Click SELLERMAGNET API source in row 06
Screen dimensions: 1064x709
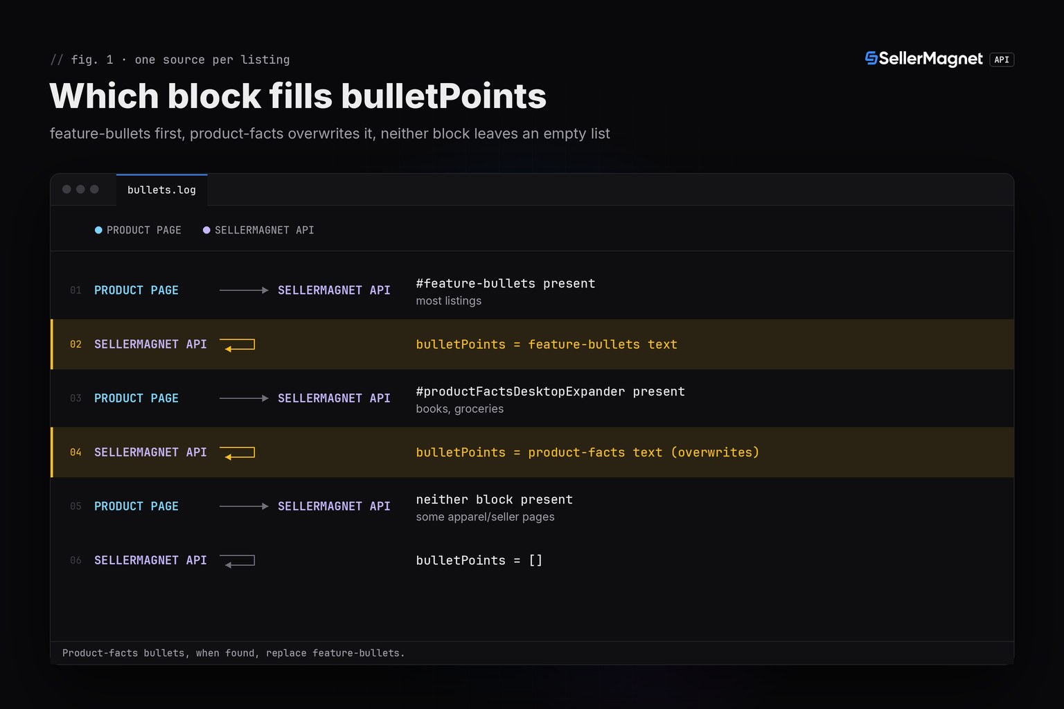(x=150, y=560)
